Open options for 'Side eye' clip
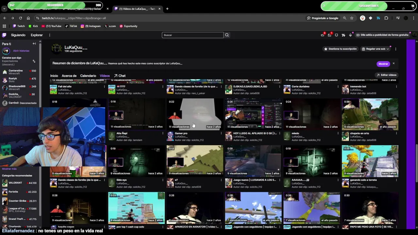Viewport: 418px width, 235px height. [163, 180]
